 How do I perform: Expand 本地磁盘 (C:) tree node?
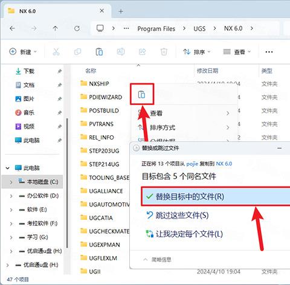tap(11, 182)
